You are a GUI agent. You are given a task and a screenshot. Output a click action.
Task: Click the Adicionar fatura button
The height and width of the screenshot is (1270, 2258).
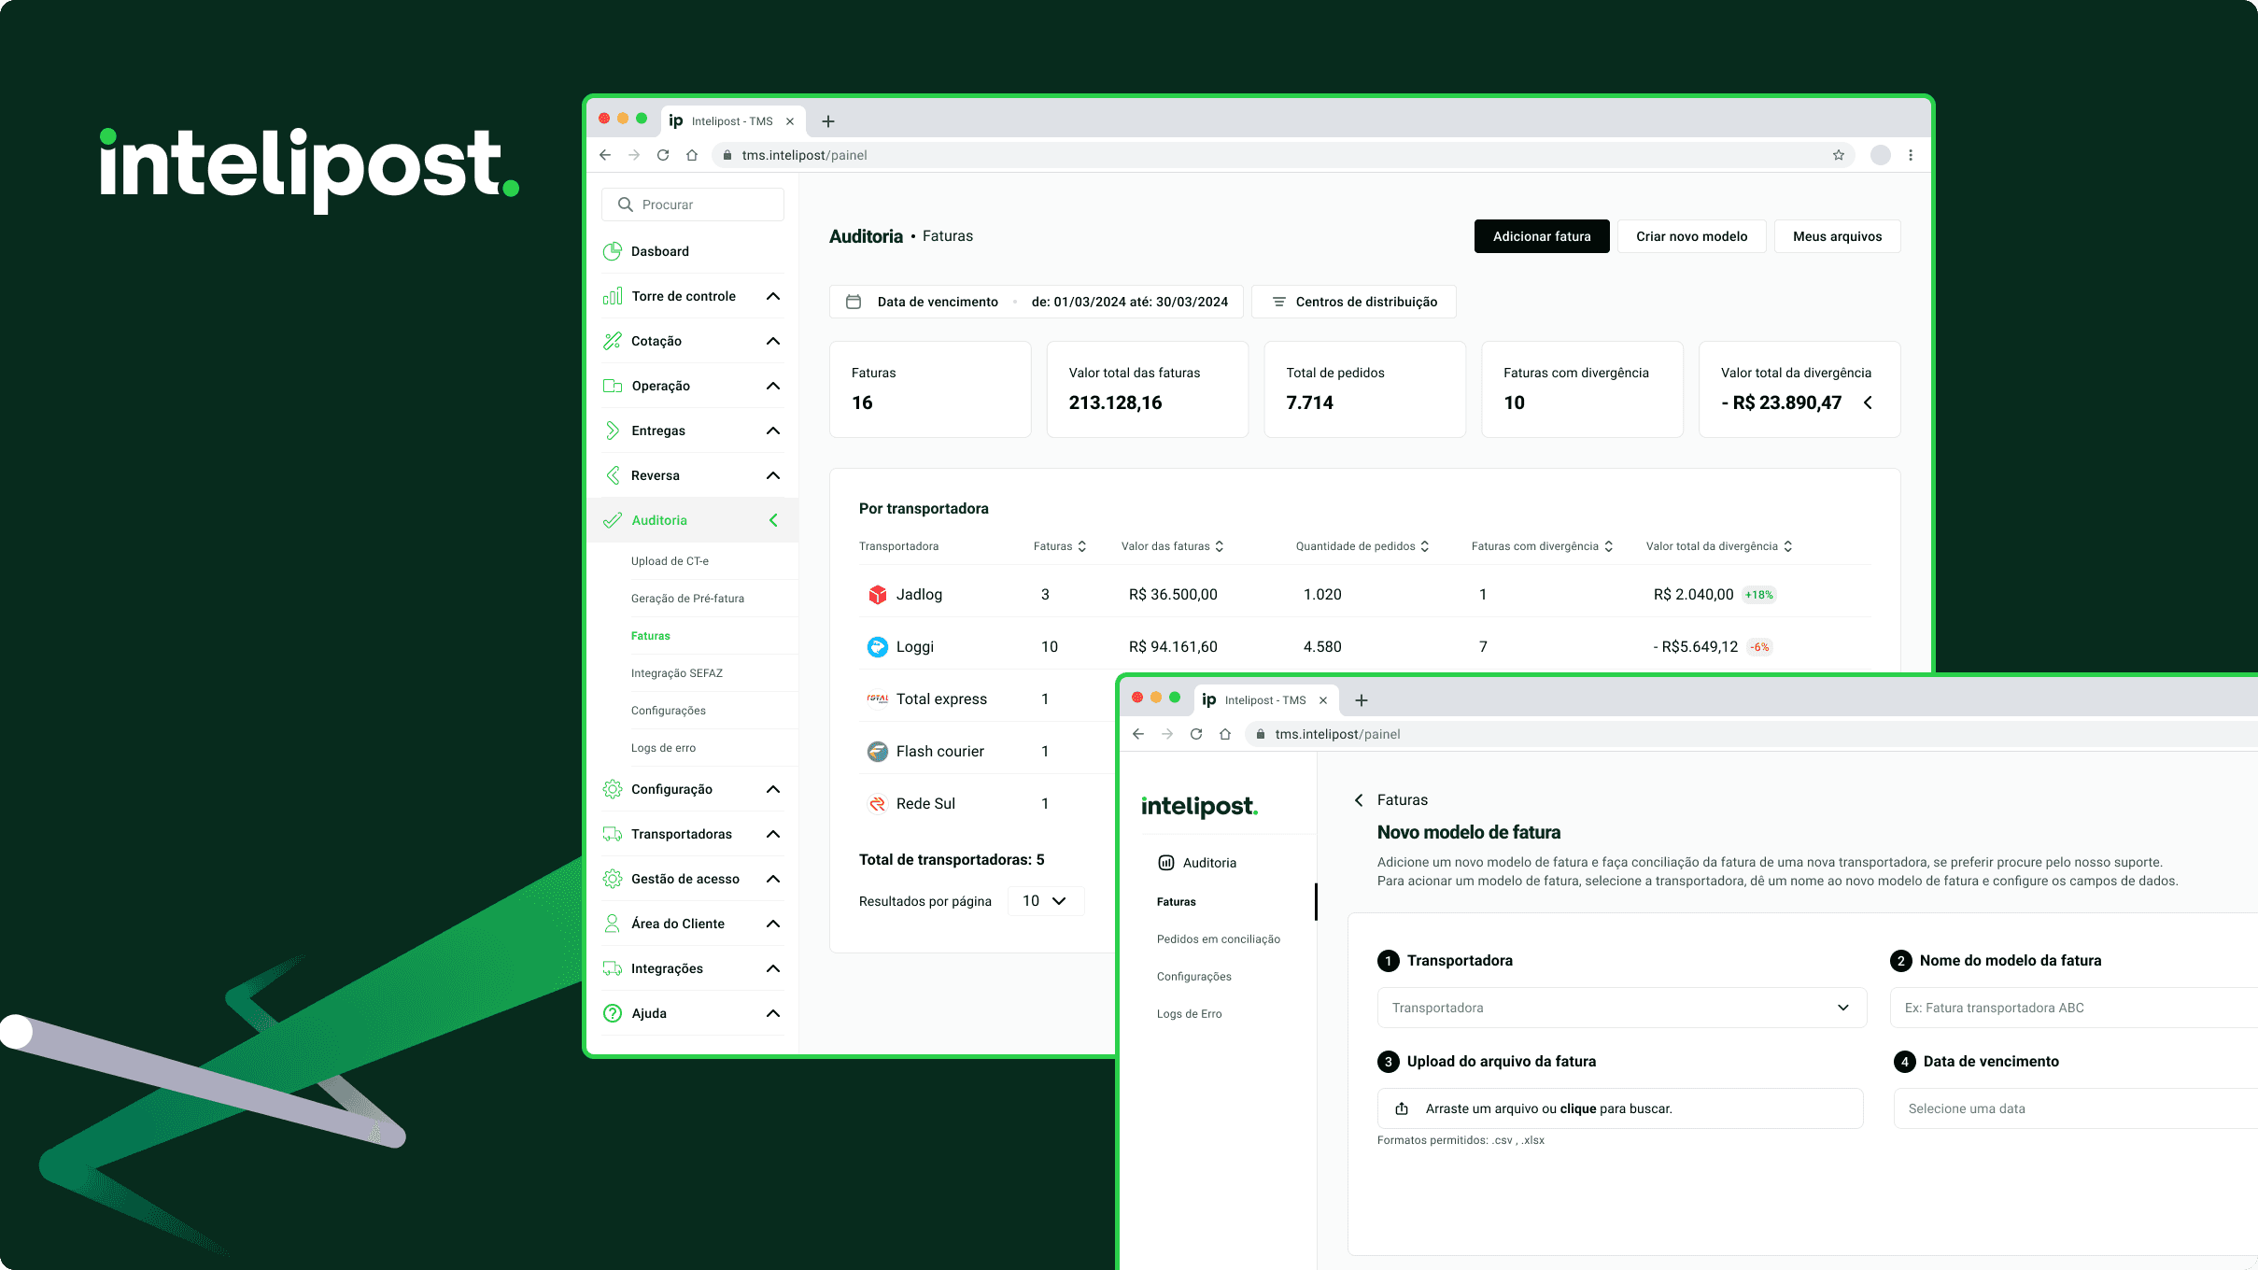click(x=1542, y=236)
